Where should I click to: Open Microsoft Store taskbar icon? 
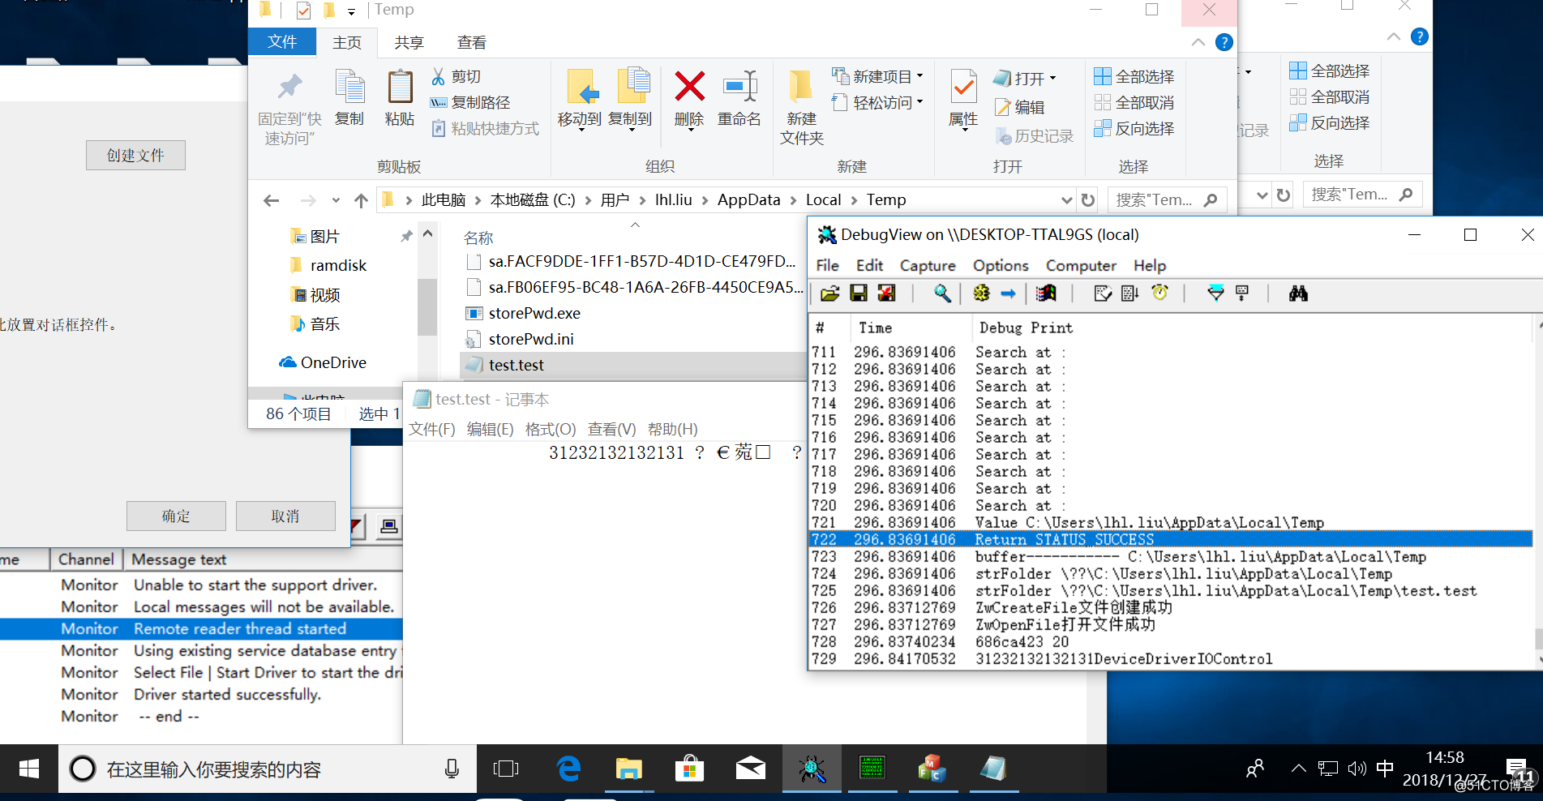pyautogui.click(x=689, y=769)
